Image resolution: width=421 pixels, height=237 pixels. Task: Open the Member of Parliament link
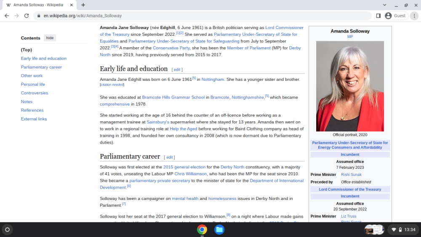(249, 48)
